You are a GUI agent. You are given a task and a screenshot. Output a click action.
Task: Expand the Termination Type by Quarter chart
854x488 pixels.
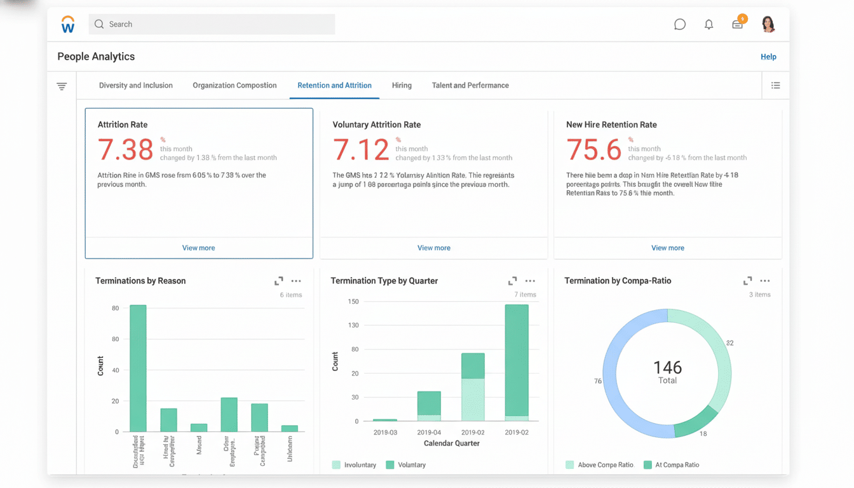tap(512, 280)
